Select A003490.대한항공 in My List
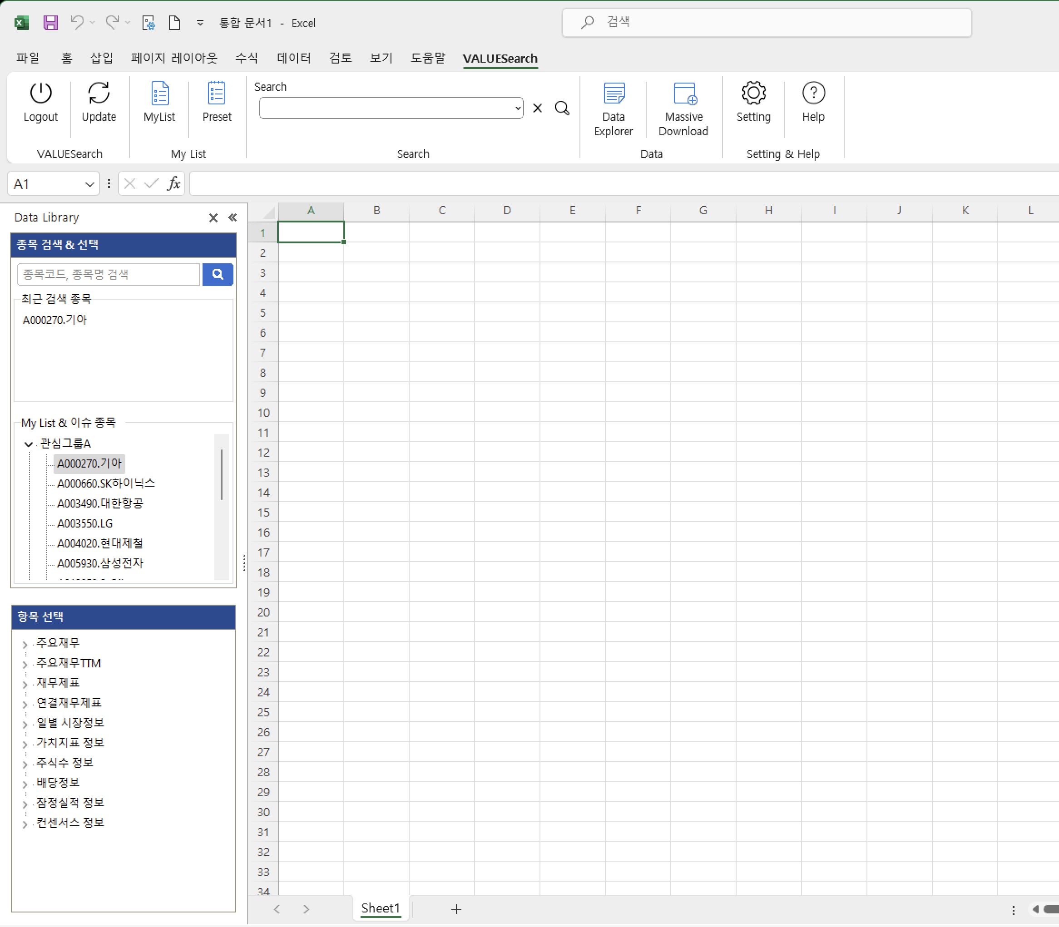This screenshot has height=927, width=1059. tap(100, 503)
